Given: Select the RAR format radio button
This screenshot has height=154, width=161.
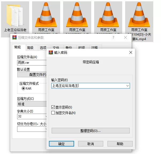Looking at the screenshot, I should click(x=23, y=88).
